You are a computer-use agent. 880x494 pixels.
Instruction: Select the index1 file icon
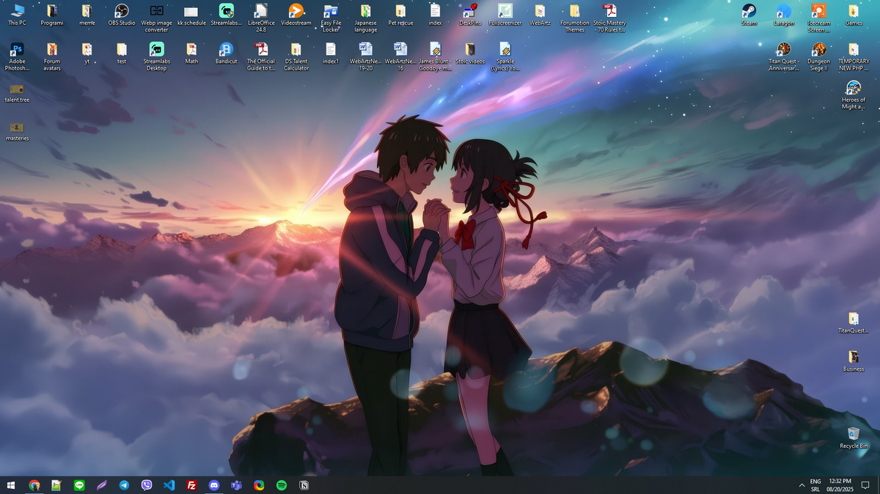[x=331, y=54]
